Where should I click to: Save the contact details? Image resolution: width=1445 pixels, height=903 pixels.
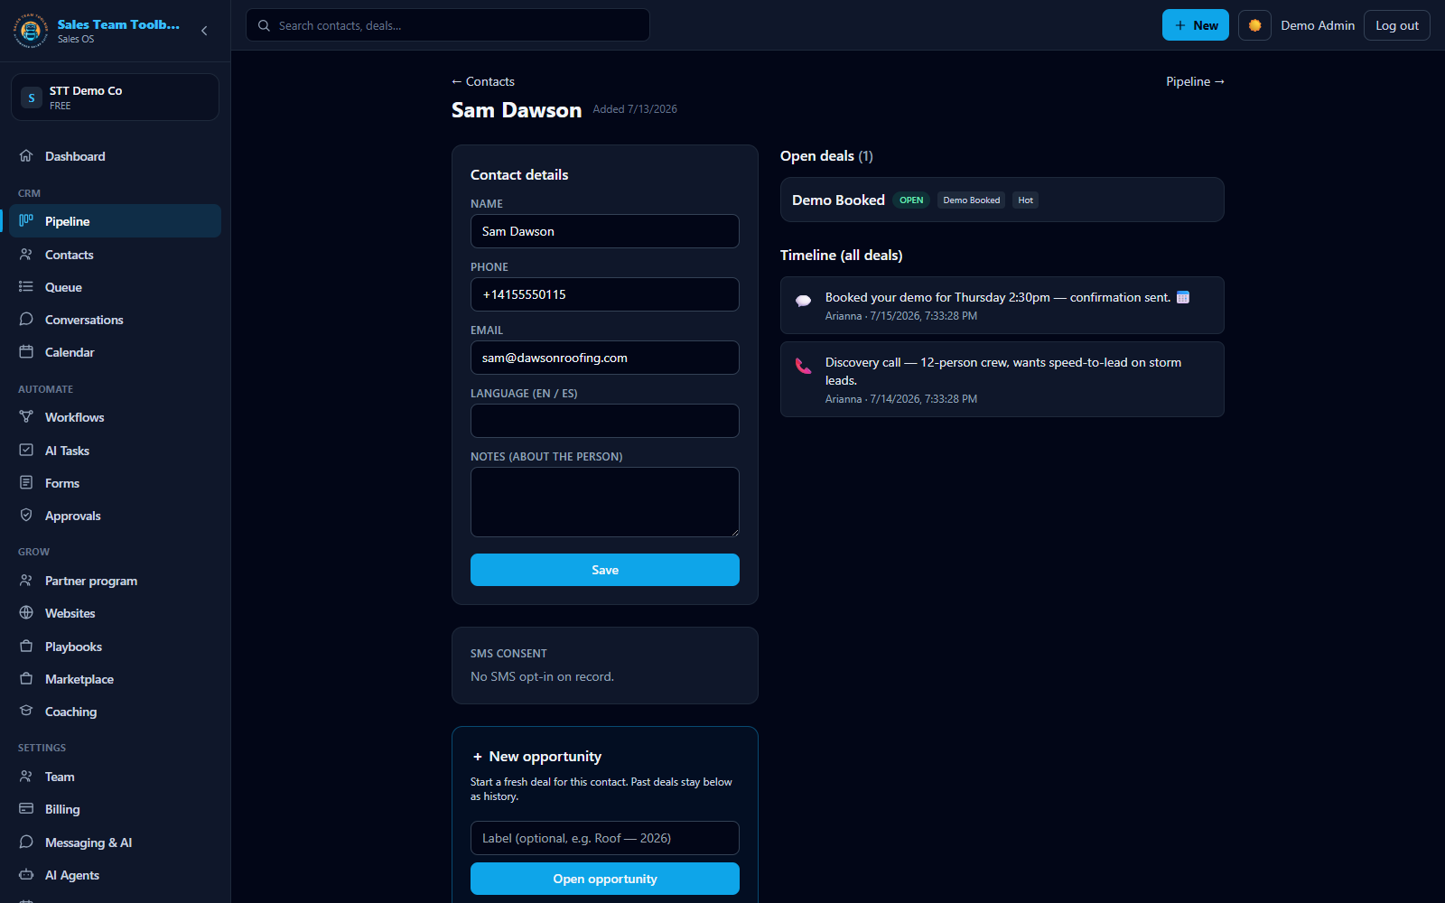[605, 570]
